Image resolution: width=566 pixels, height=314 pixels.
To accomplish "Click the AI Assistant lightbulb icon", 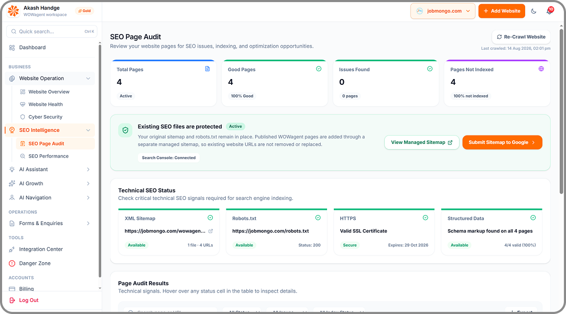I will pos(12,170).
